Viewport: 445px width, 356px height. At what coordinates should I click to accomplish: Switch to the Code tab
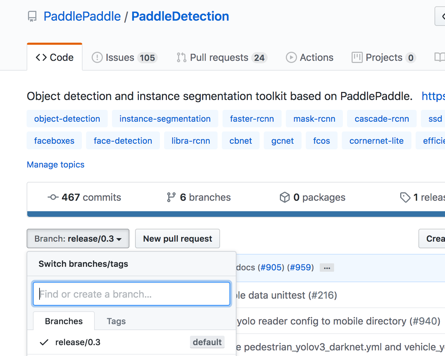55,57
